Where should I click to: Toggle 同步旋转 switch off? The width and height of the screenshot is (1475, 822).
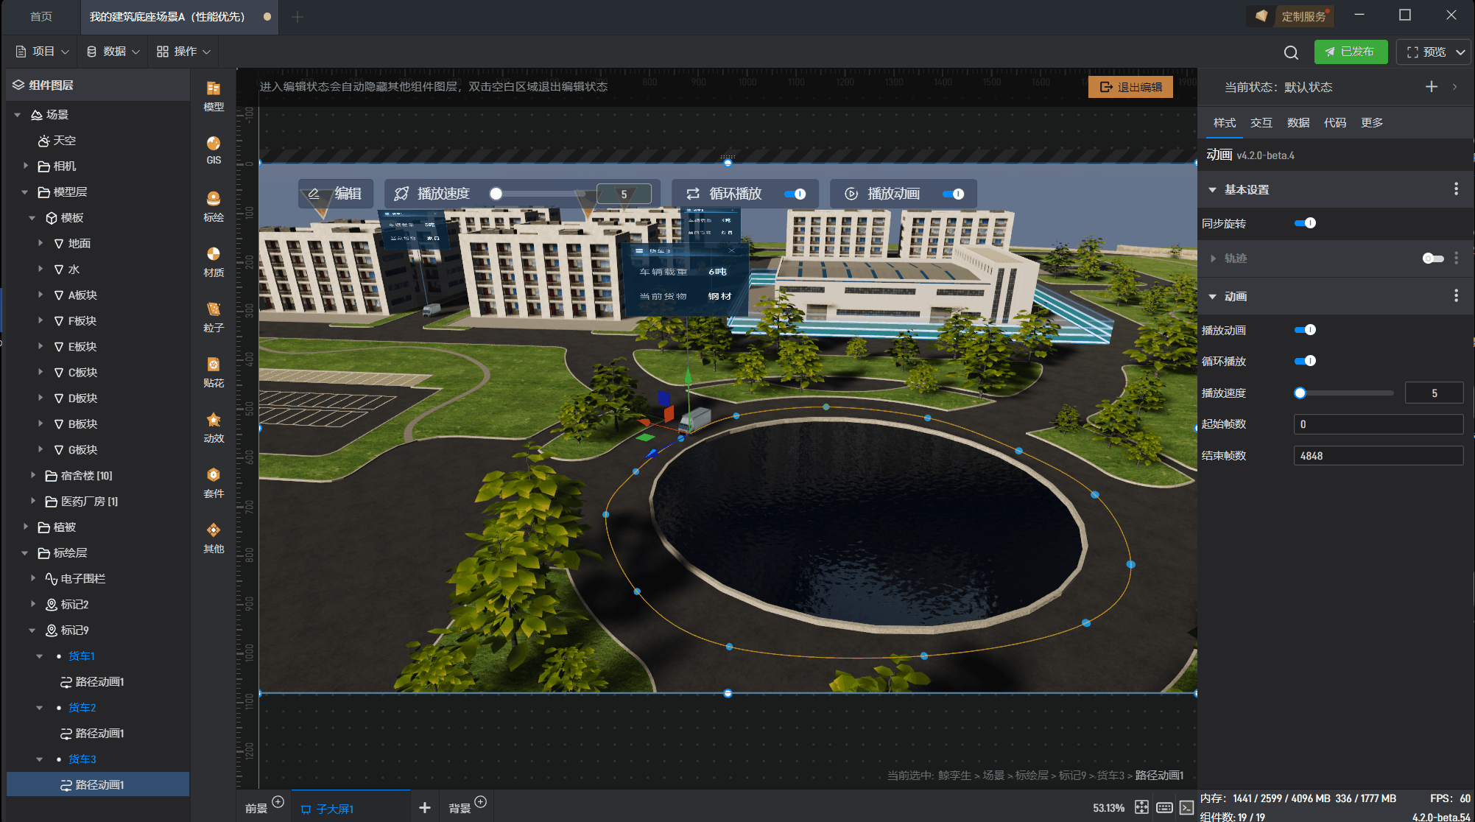point(1305,223)
